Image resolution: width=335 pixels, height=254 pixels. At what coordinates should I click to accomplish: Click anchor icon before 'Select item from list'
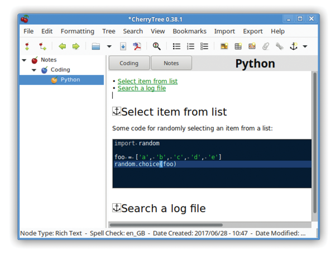click(x=117, y=111)
